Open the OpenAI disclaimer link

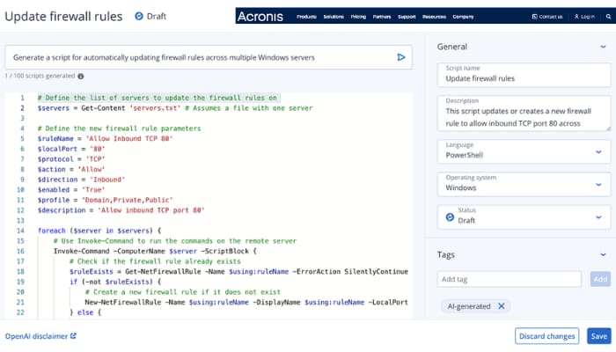point(40,336)
